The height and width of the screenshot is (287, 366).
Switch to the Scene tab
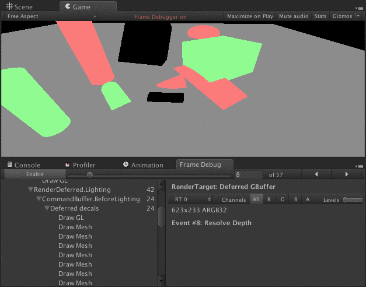[19, 6]
